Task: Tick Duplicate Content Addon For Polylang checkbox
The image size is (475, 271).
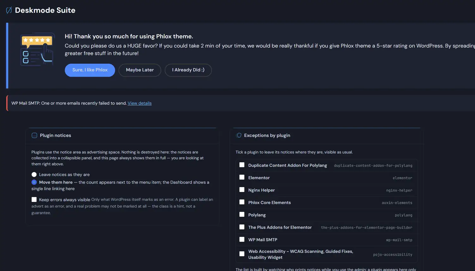Action: 242,165
